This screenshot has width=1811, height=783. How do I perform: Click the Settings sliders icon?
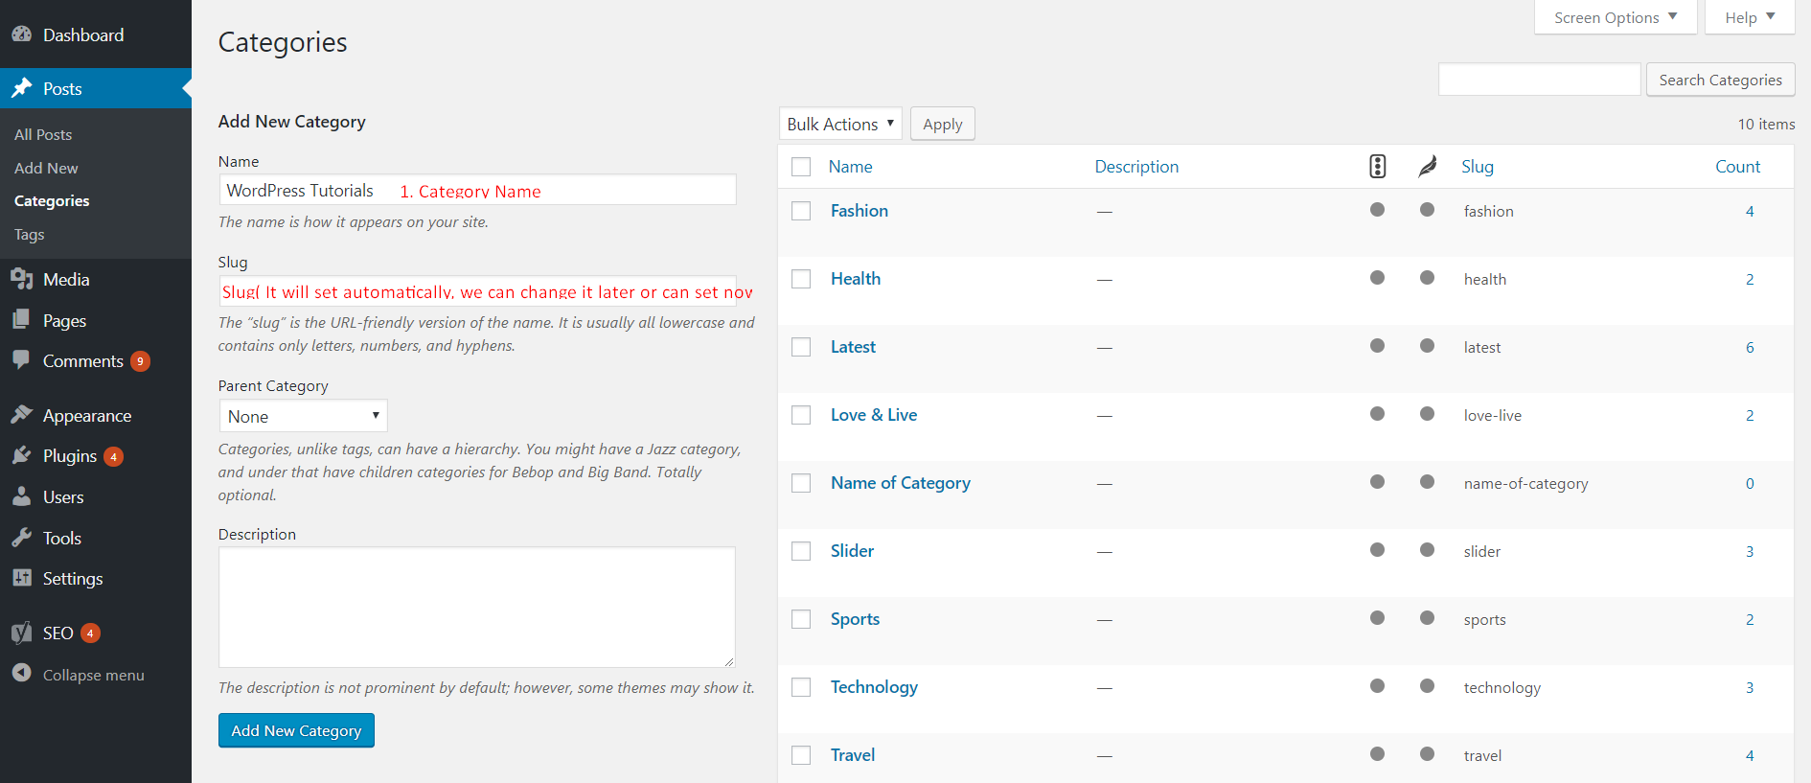point(21,578)
